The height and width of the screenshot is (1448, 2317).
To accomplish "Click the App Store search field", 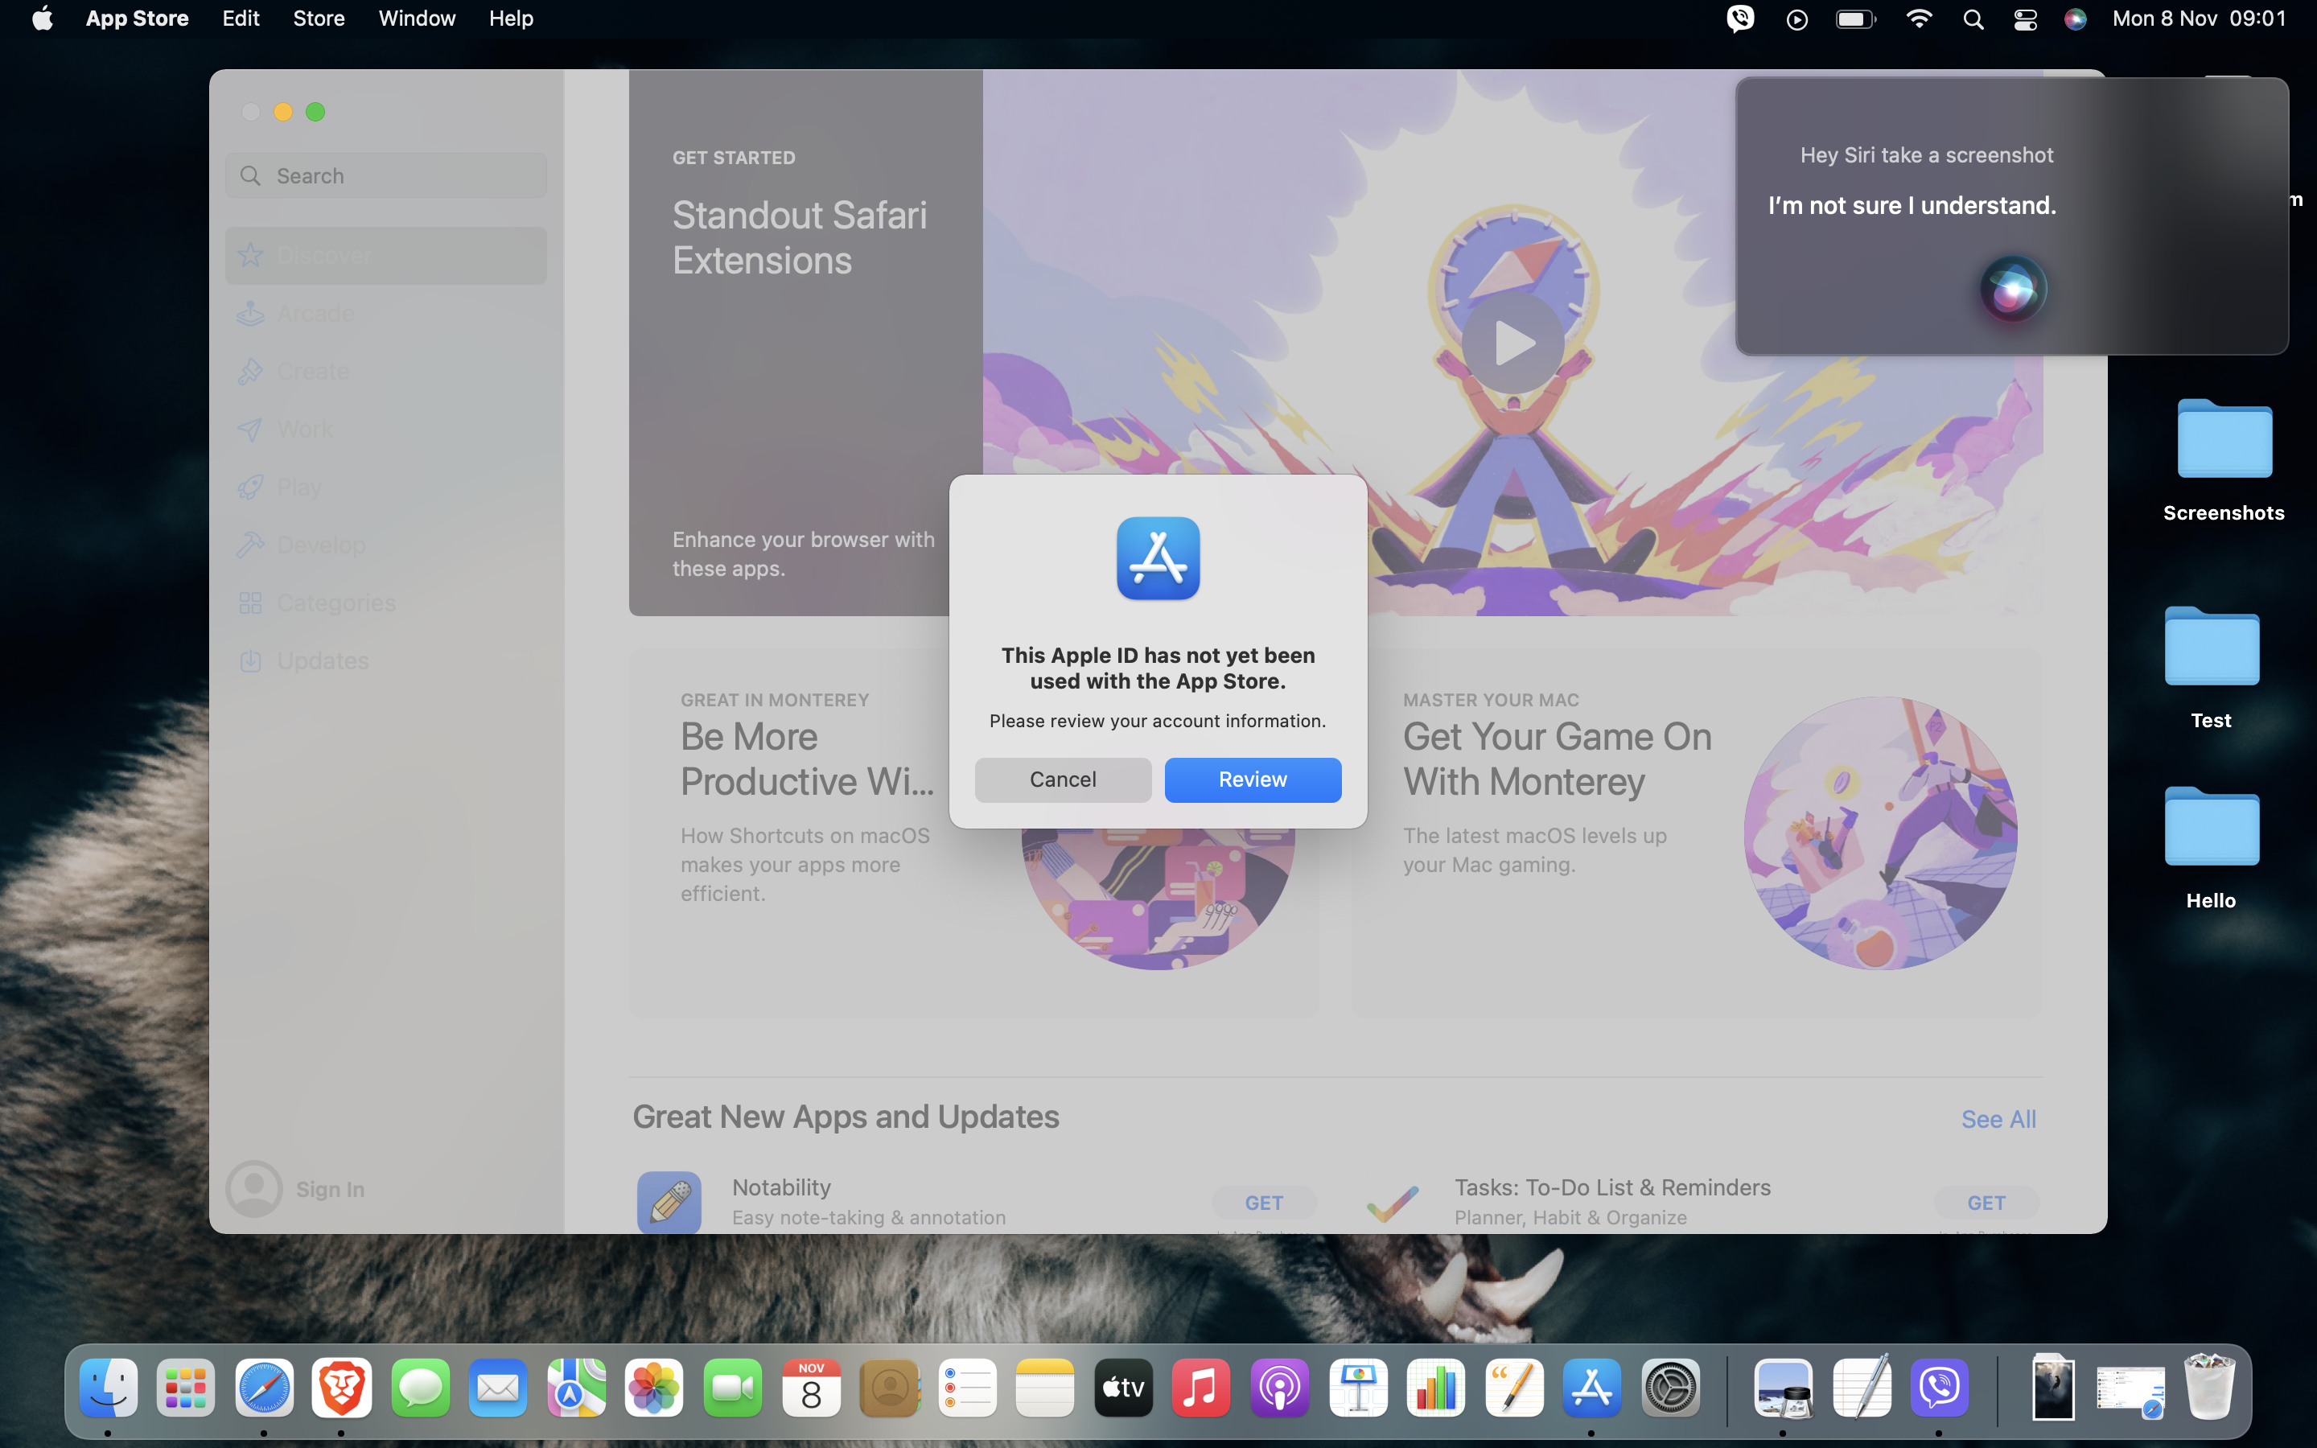I will 386,176.
